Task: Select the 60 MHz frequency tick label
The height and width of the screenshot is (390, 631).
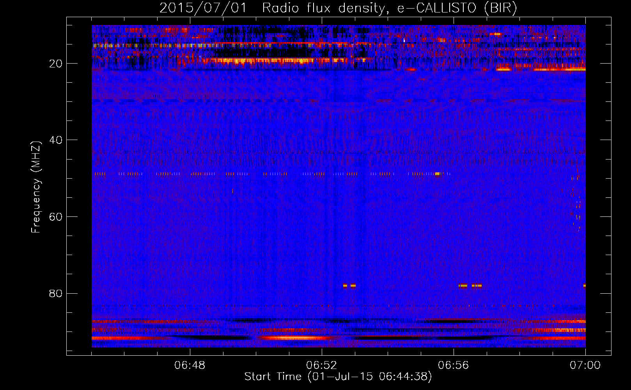Action: pos(56,217)
